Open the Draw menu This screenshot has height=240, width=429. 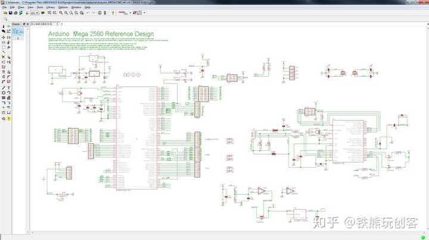[x=21, y=7]
